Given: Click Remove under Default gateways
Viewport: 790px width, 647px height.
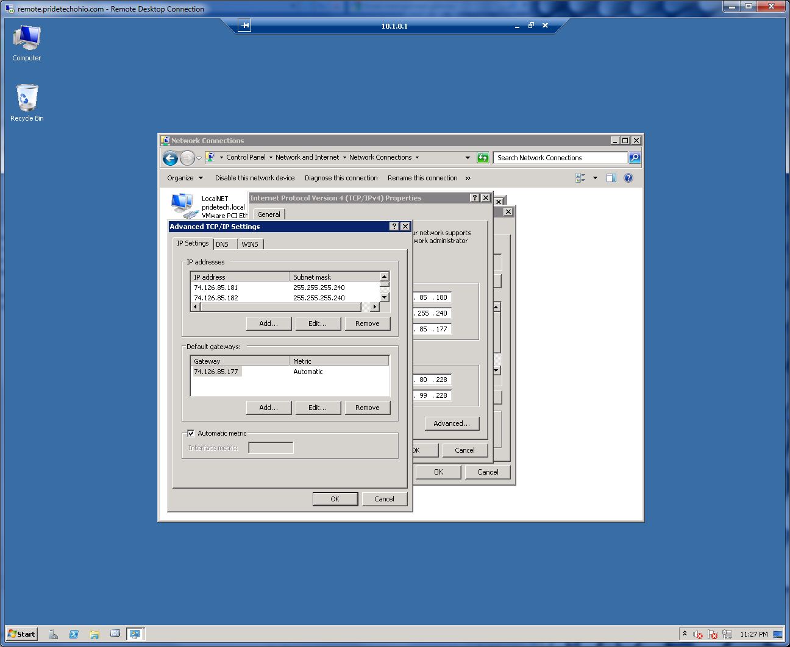Looking at the screenshot, I should (368, 408).
